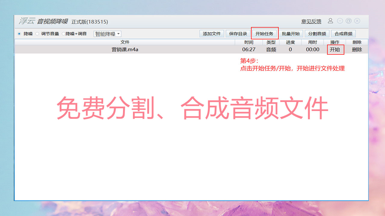Click 开始 to process 营销课.m4a
The image size is (385, 216).
pos(336,49)
